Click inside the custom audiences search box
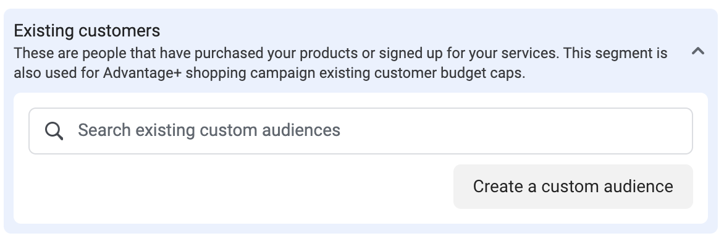This screenshot has width=724, height=241. tap(361, 131)
